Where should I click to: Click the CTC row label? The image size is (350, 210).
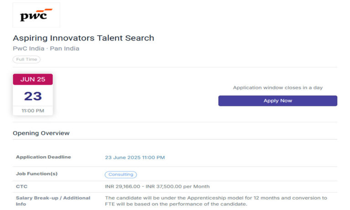[x=22, y=187]
